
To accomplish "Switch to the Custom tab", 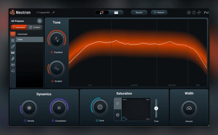I will click(x=35, y=27).
